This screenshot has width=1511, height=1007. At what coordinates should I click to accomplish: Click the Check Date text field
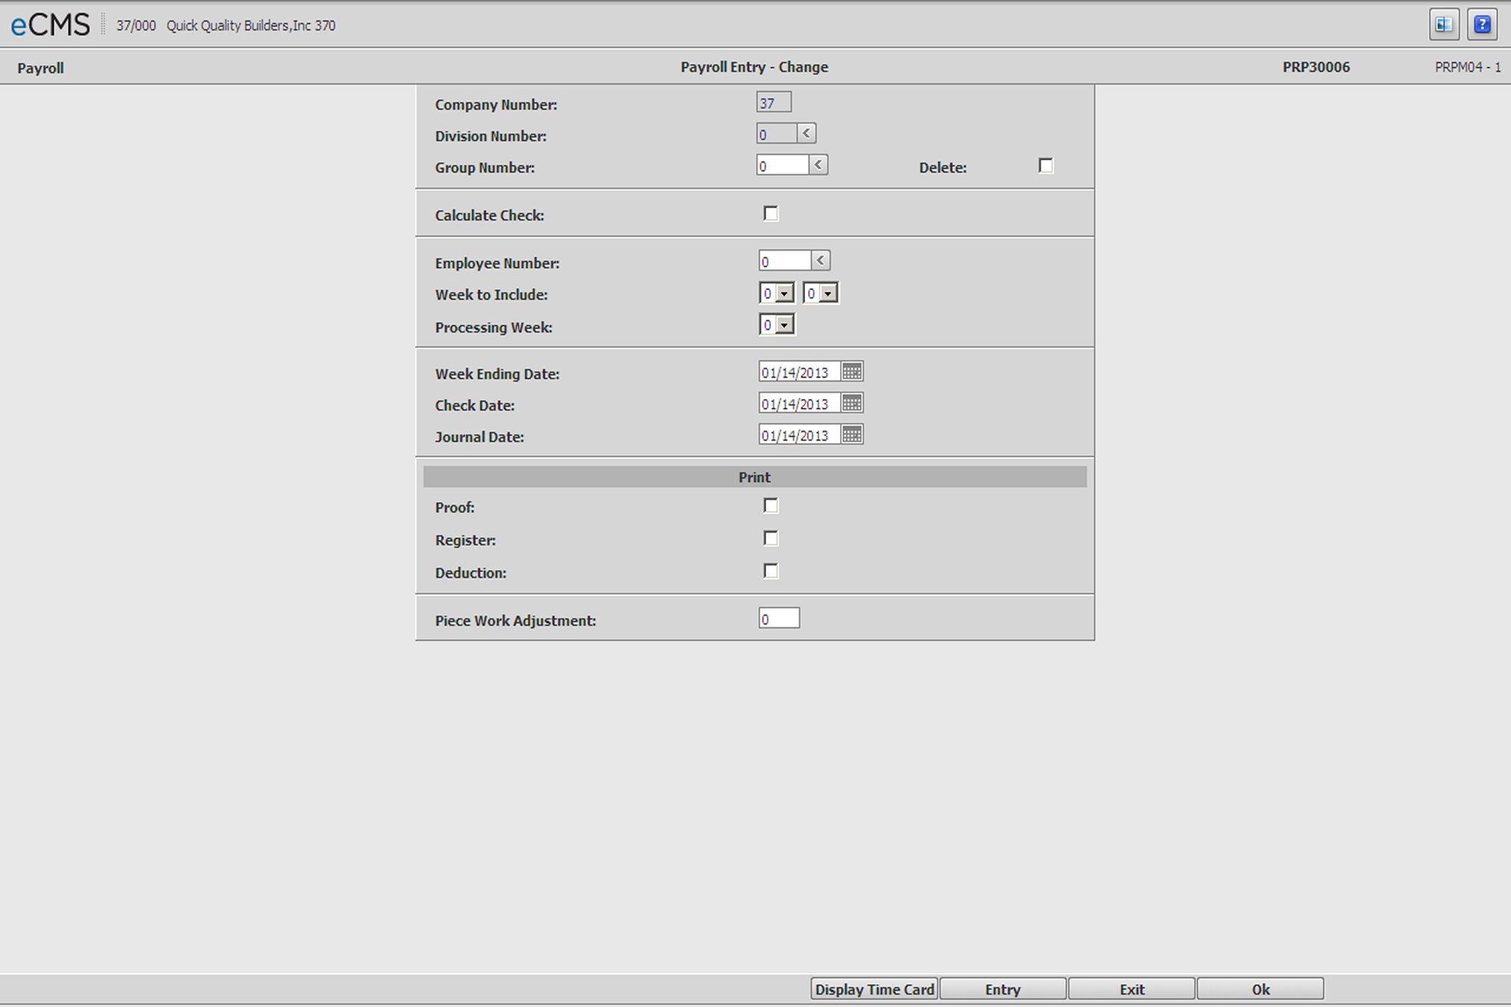point(799,403)
